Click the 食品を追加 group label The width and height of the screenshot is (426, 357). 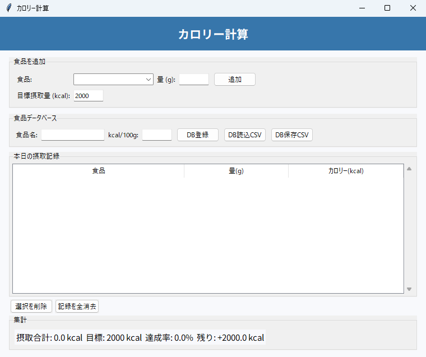[29, 62]
